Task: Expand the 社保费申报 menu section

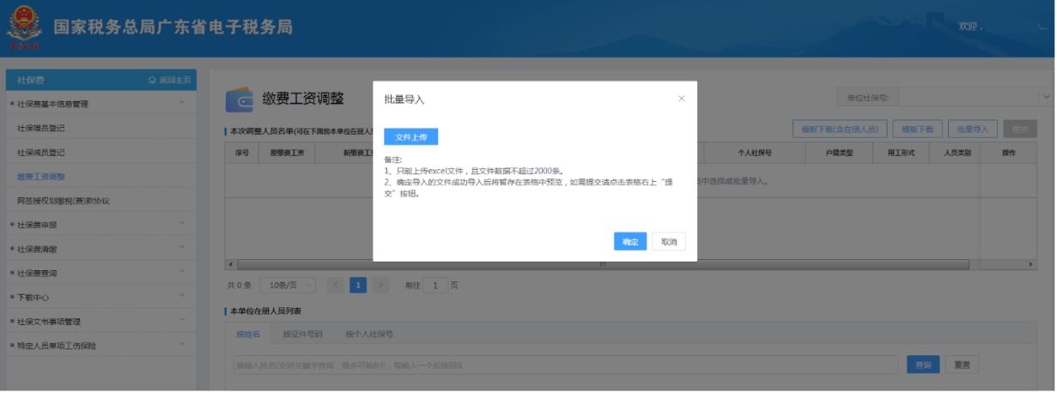Action: (181, 225)
